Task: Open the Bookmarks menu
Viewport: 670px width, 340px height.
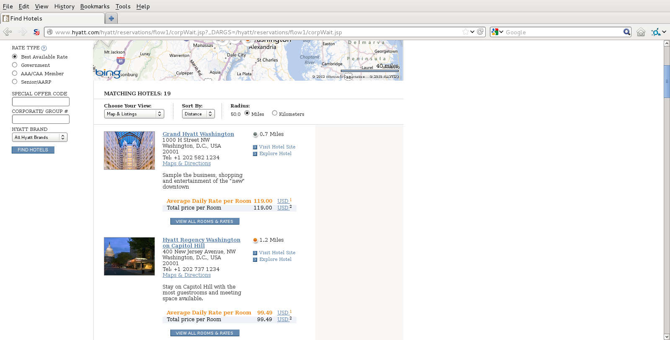Action: pos(95,6)
